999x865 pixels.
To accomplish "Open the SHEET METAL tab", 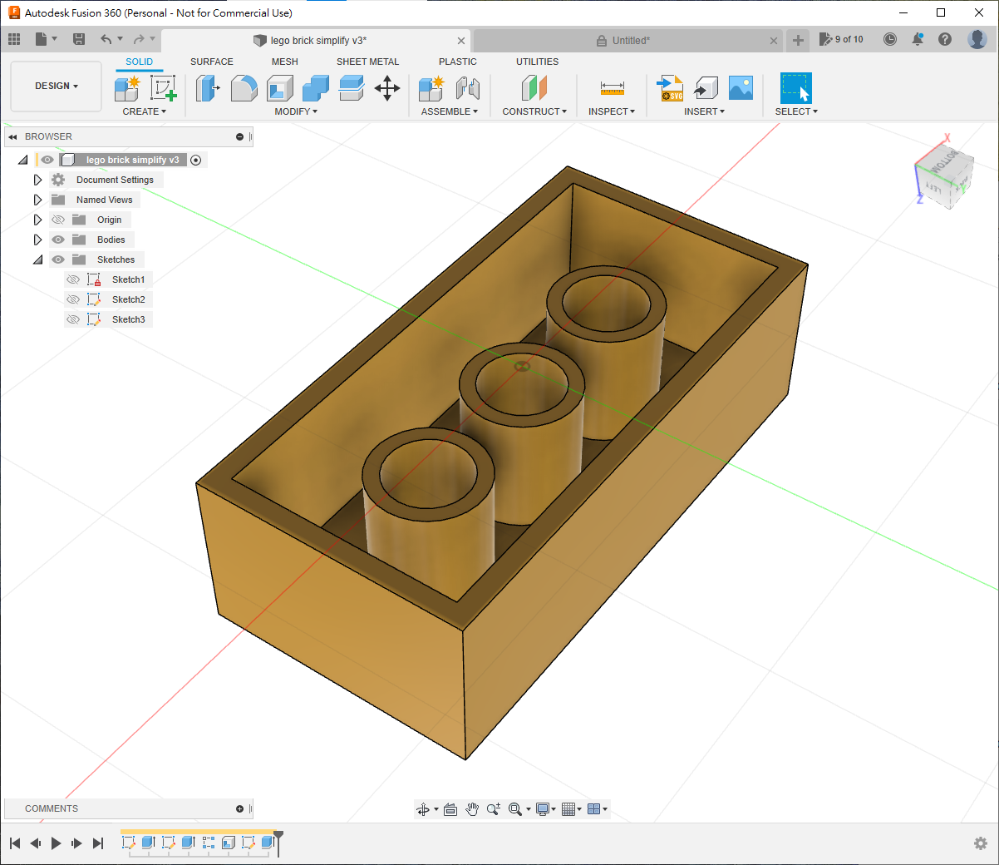I will coord(367,62).
